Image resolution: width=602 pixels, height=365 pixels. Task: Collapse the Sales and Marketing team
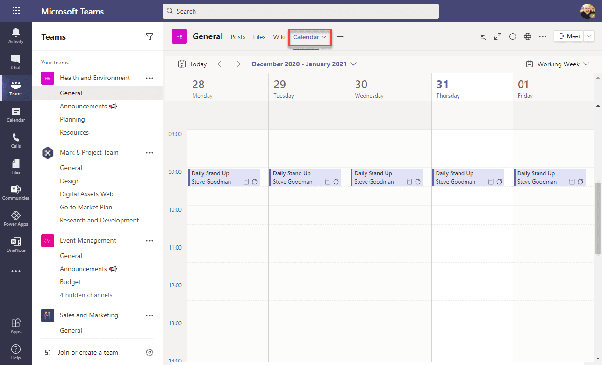click(89, 315)
